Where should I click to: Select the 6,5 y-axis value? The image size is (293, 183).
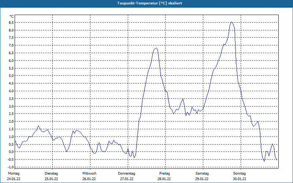pyautogui.click(x=11, y=53)
